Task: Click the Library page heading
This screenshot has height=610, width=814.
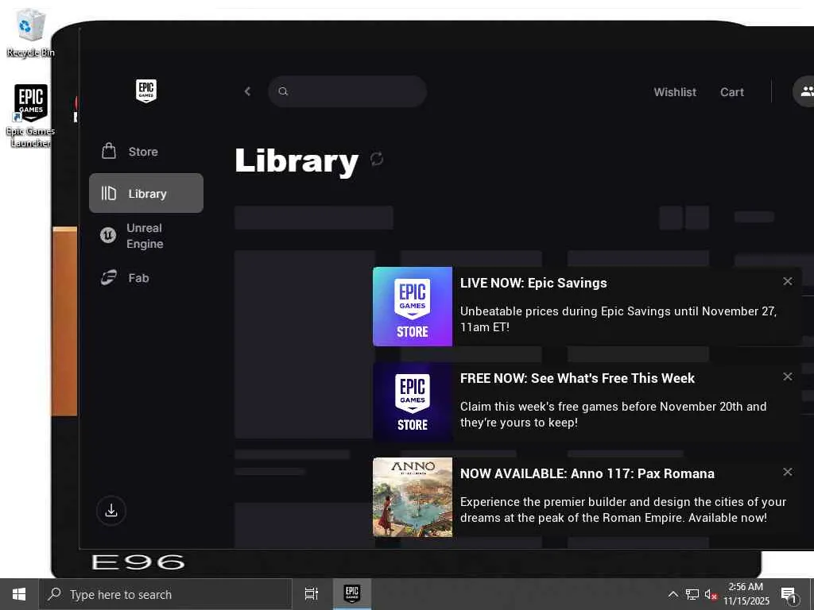Action: (297, 160)
